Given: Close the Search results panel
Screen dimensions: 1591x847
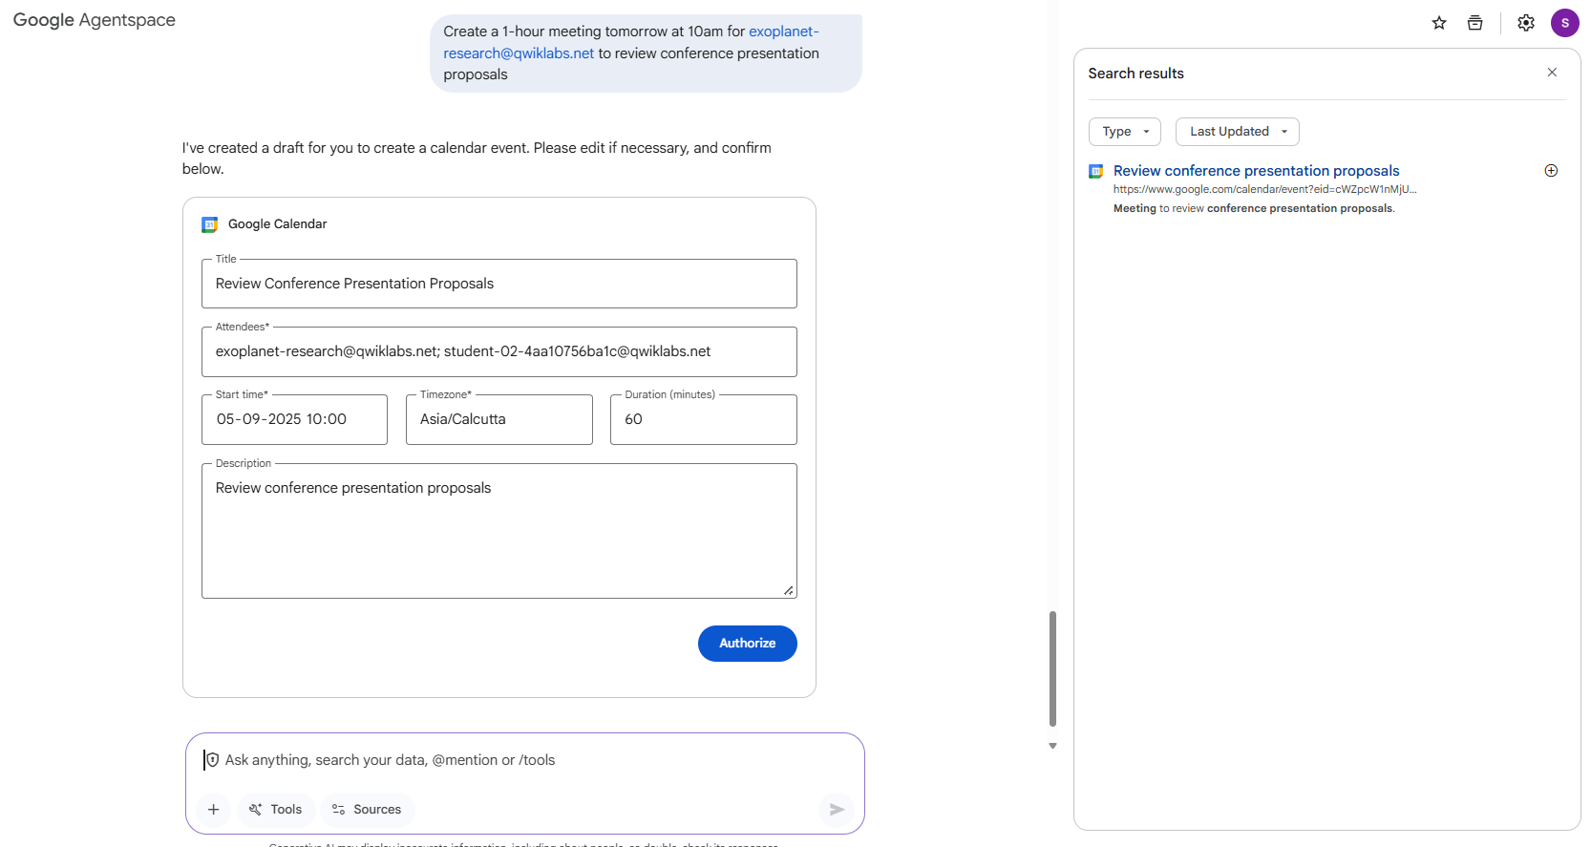Looking at the screenshot, I should (1552, 73).
